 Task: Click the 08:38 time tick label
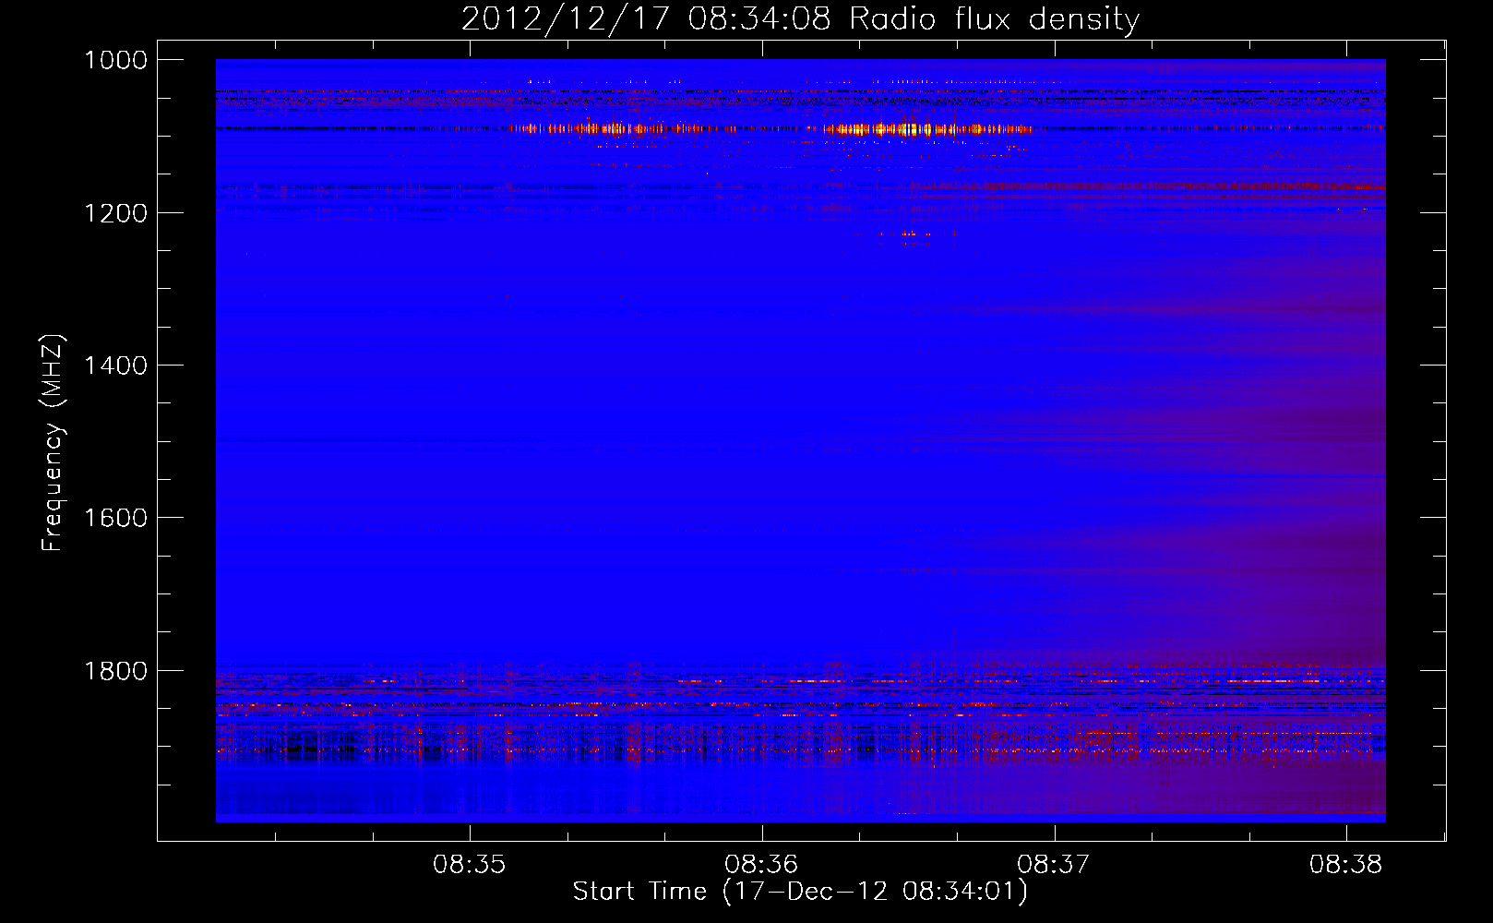coord(1346,865)
